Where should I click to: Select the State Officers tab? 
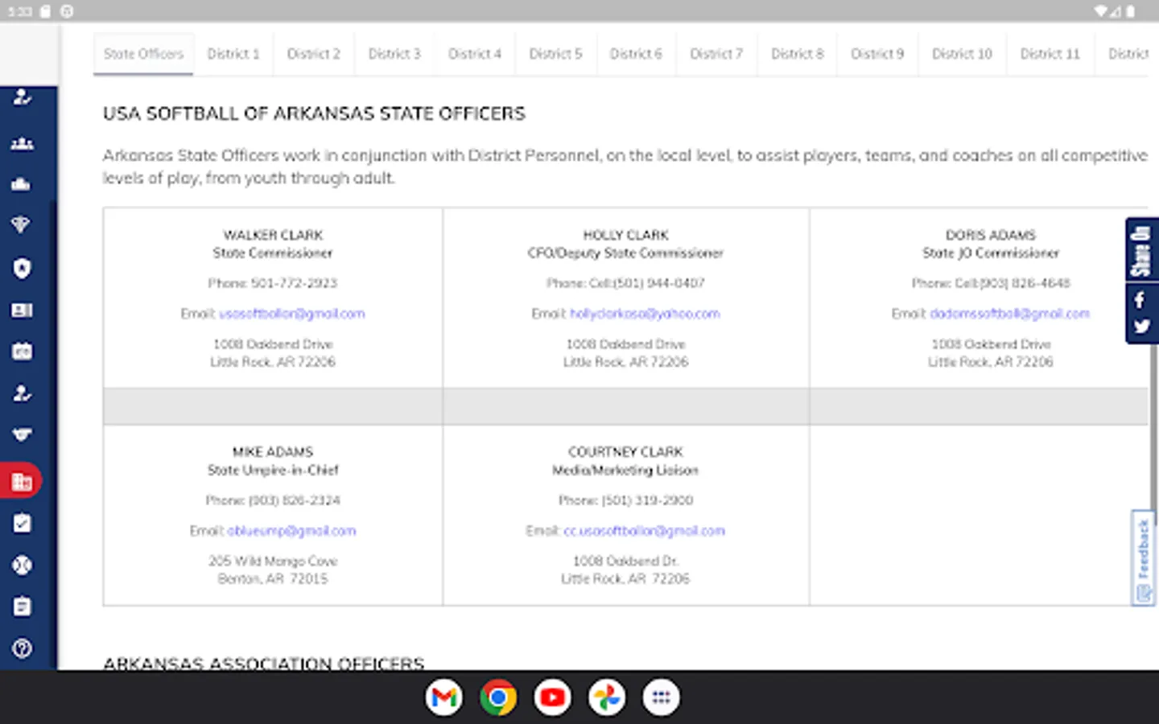click(143, 54)
